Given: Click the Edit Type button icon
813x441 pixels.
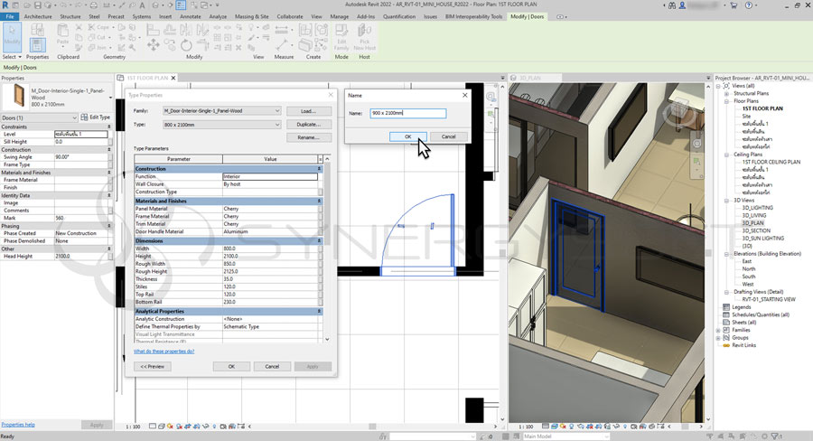Looking at the screenshot, I should [x=84, y=117].
